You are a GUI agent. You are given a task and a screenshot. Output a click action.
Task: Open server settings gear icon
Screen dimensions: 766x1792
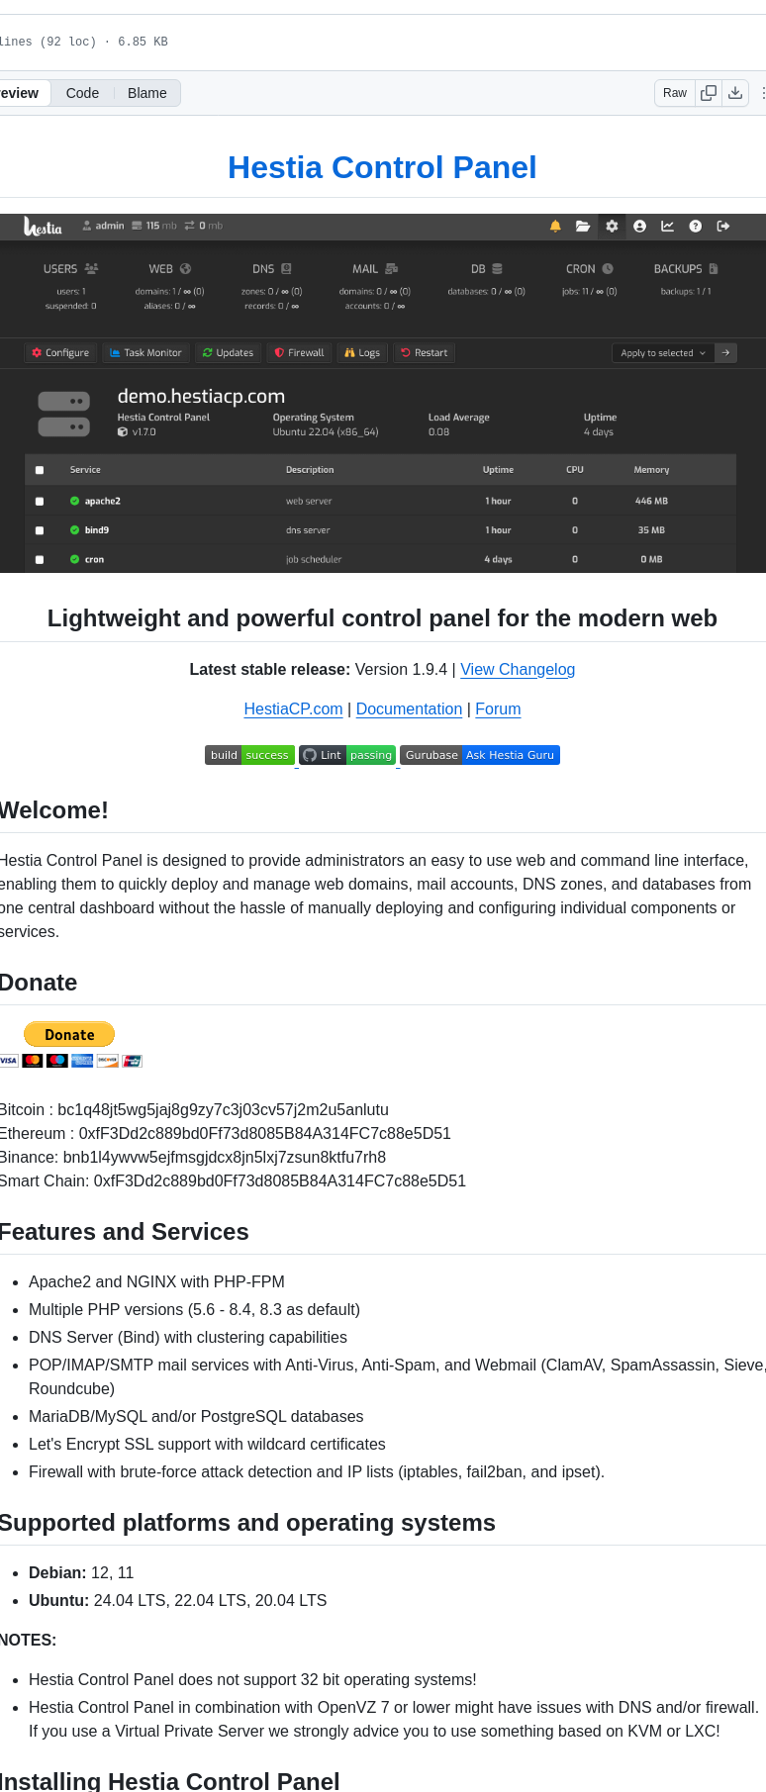pyautogui.click(x=612, y=227)
